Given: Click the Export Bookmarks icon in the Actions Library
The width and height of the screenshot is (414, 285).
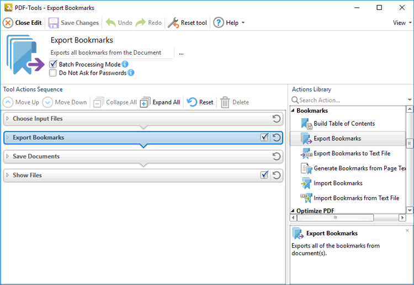Looking at the screenshot, I should (306, 139).
